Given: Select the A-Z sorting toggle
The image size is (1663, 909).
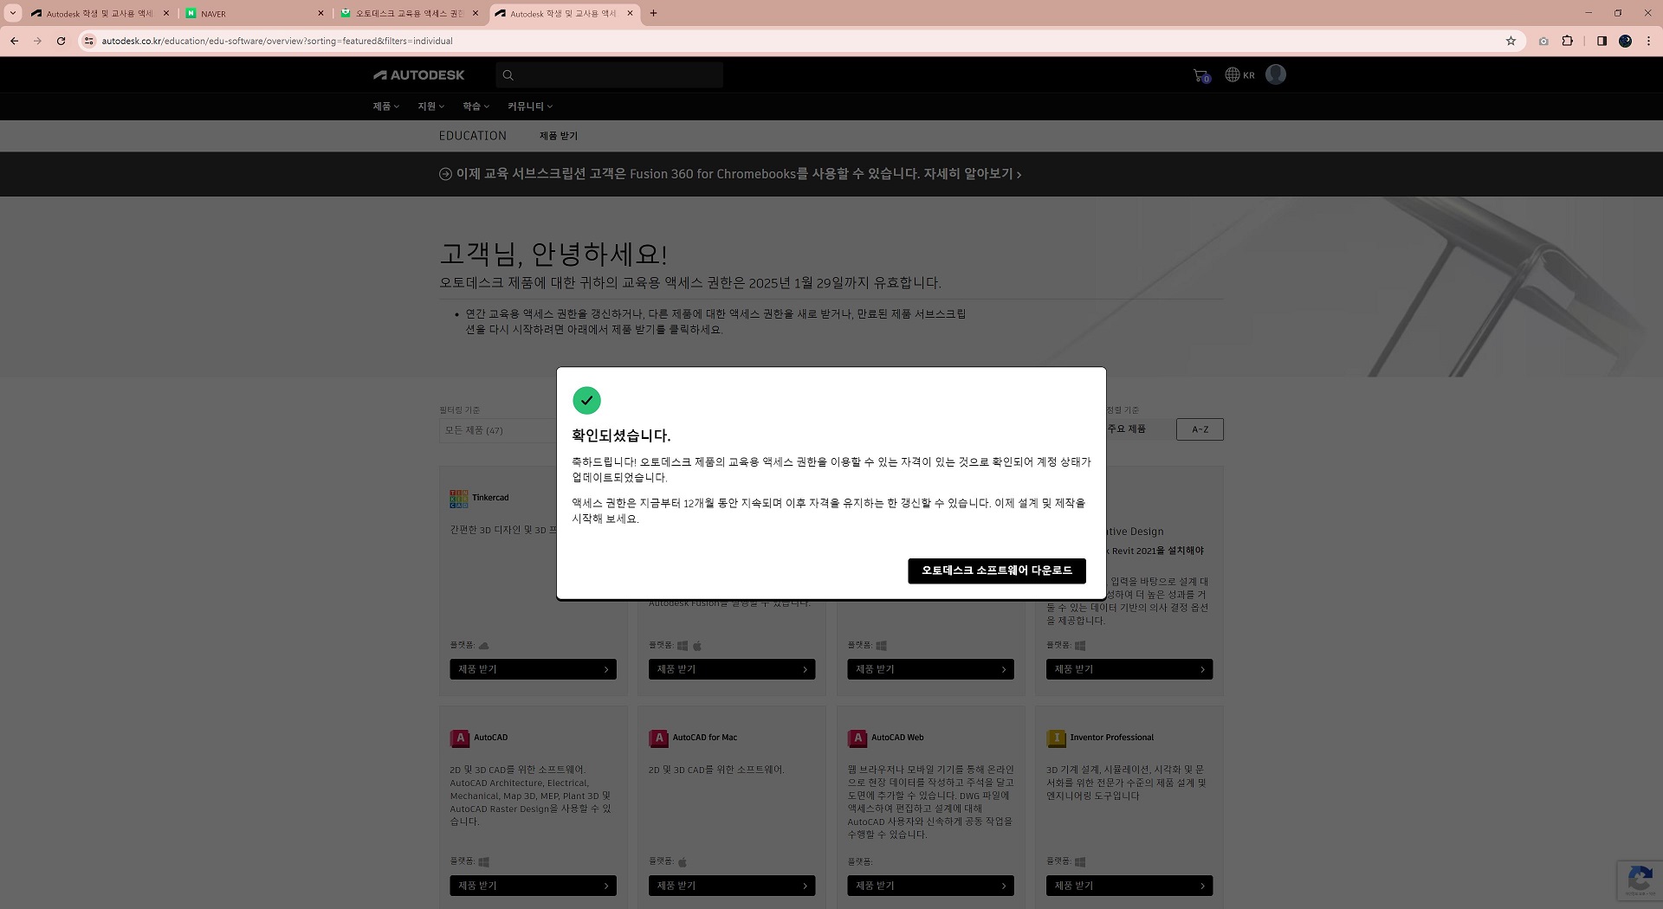Looking at the screenshot, I should click(x=1200, y=429).
